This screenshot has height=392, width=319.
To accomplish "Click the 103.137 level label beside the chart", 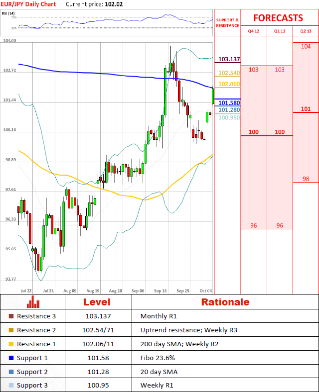I will [229, 59].
